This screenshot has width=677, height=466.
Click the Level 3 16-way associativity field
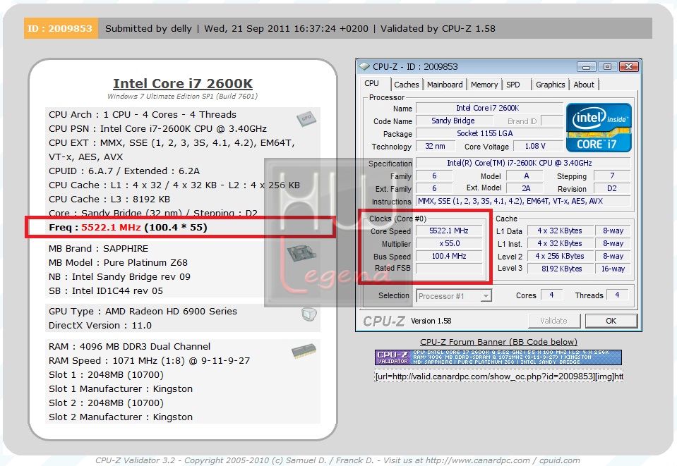613,269
